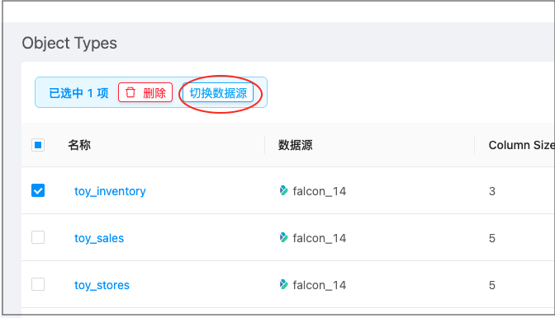The width and height of the screenshot is (555, 318).
Task: Open the toy_sales object type link
Action: tap(99, 238)
